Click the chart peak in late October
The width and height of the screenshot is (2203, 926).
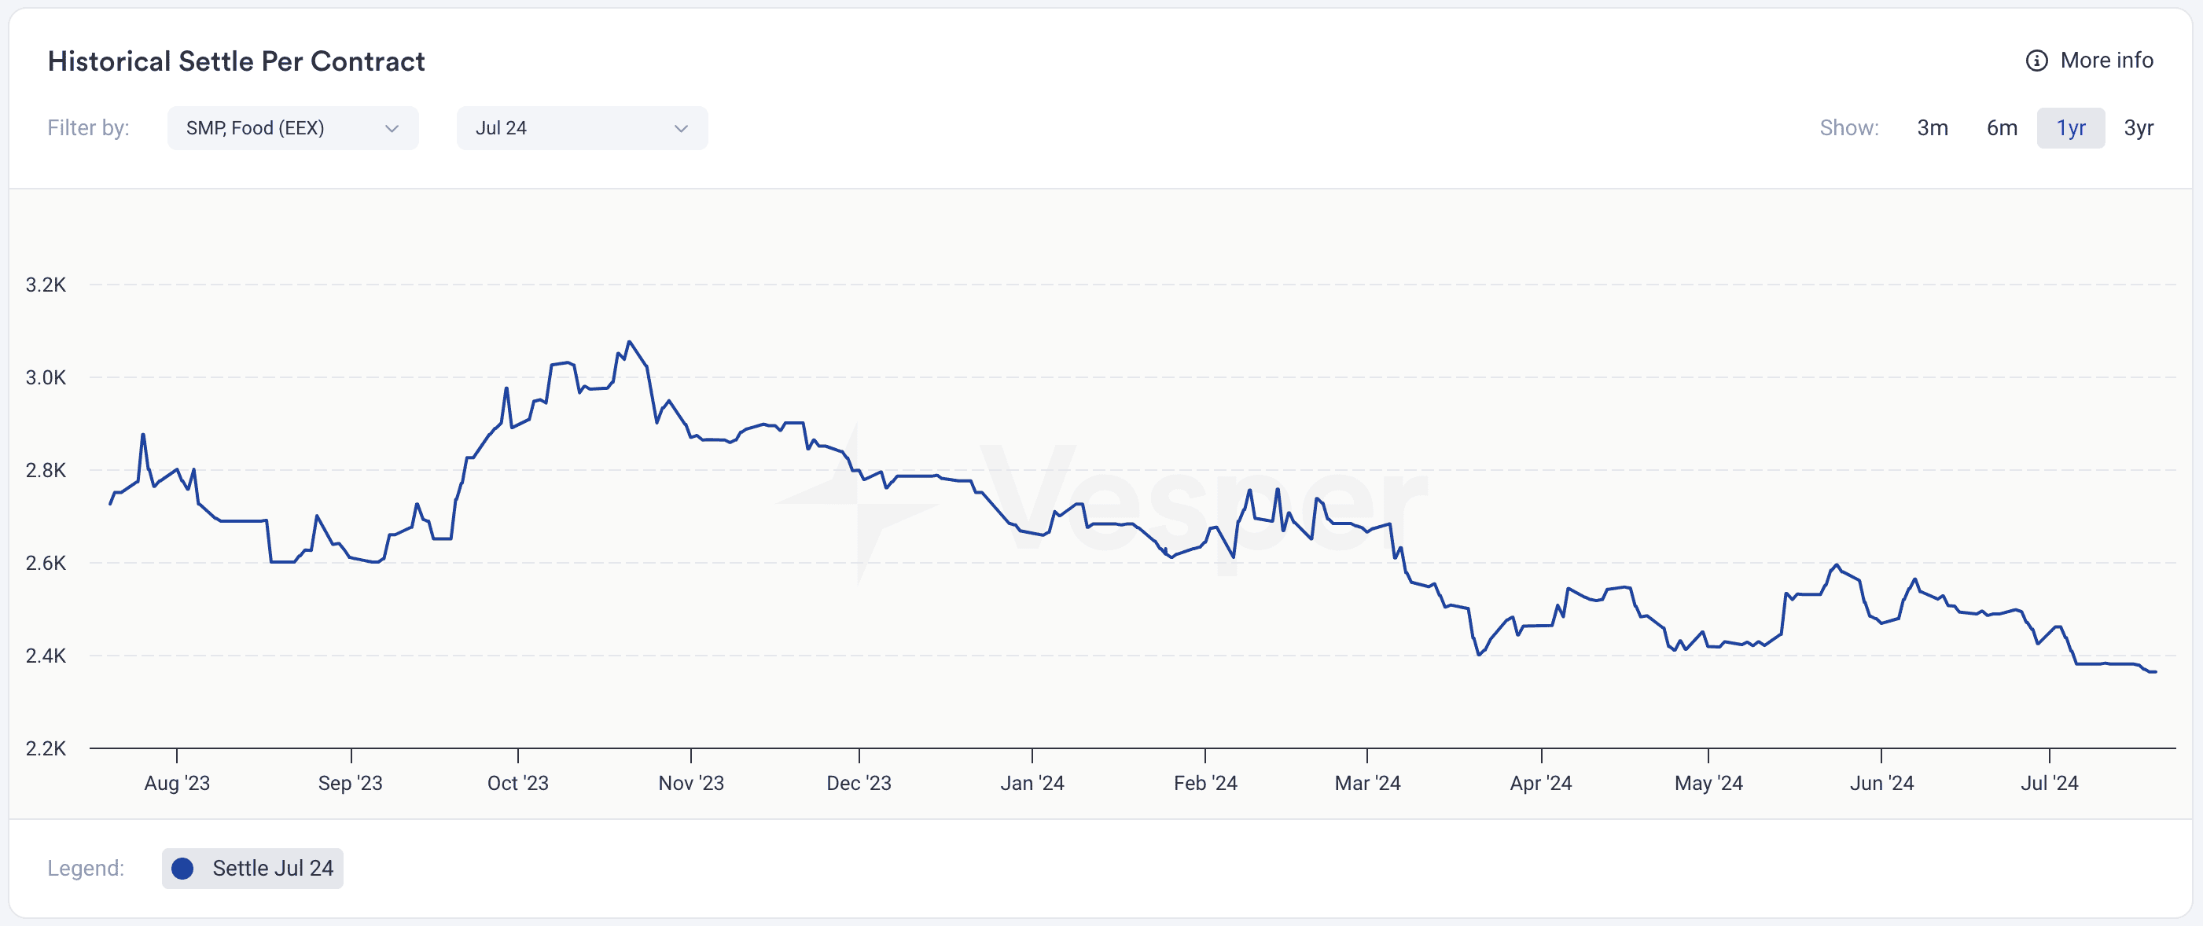coord(630,342)
